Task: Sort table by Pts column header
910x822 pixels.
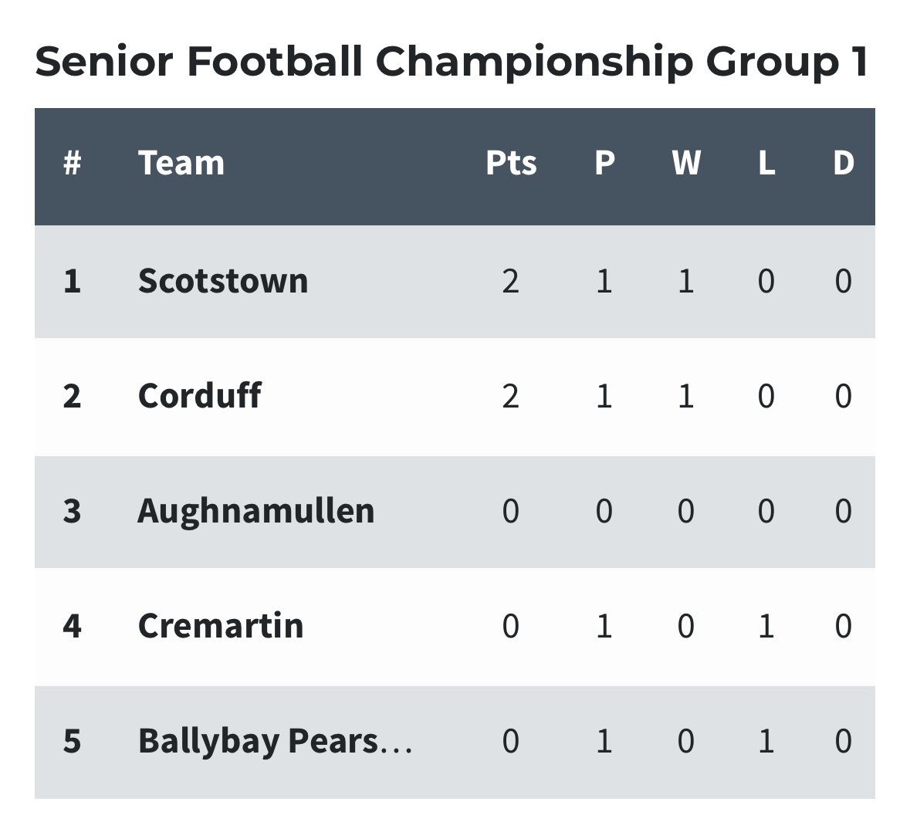Action: (511, 163)
